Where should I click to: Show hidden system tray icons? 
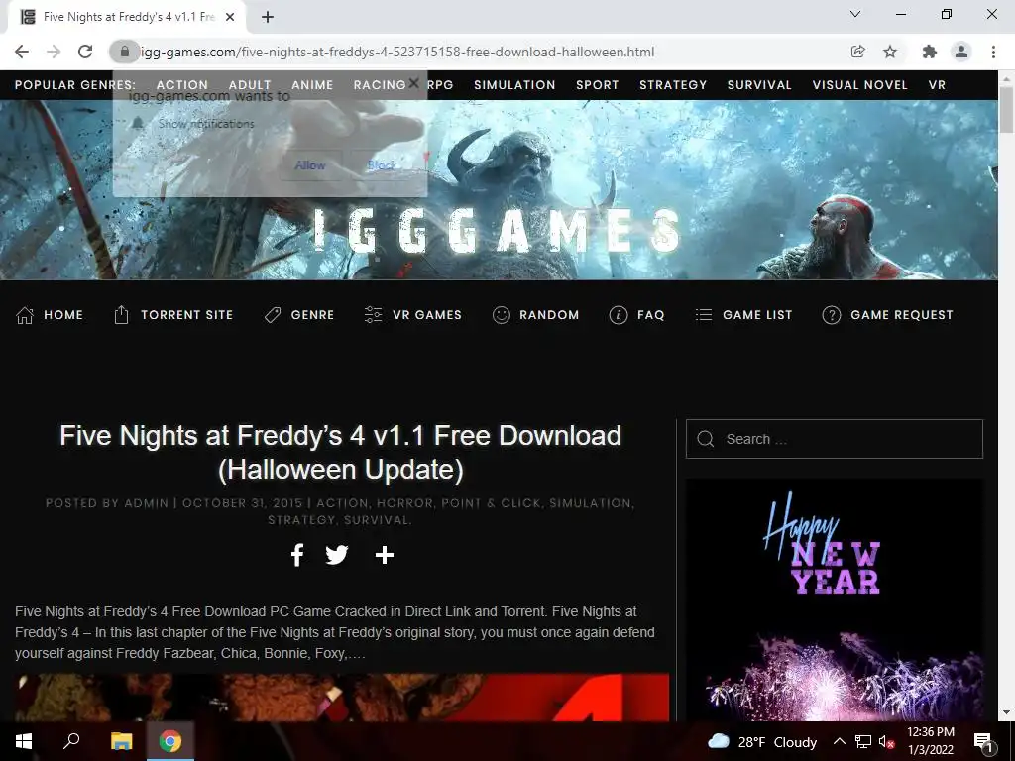pos(839,741)
